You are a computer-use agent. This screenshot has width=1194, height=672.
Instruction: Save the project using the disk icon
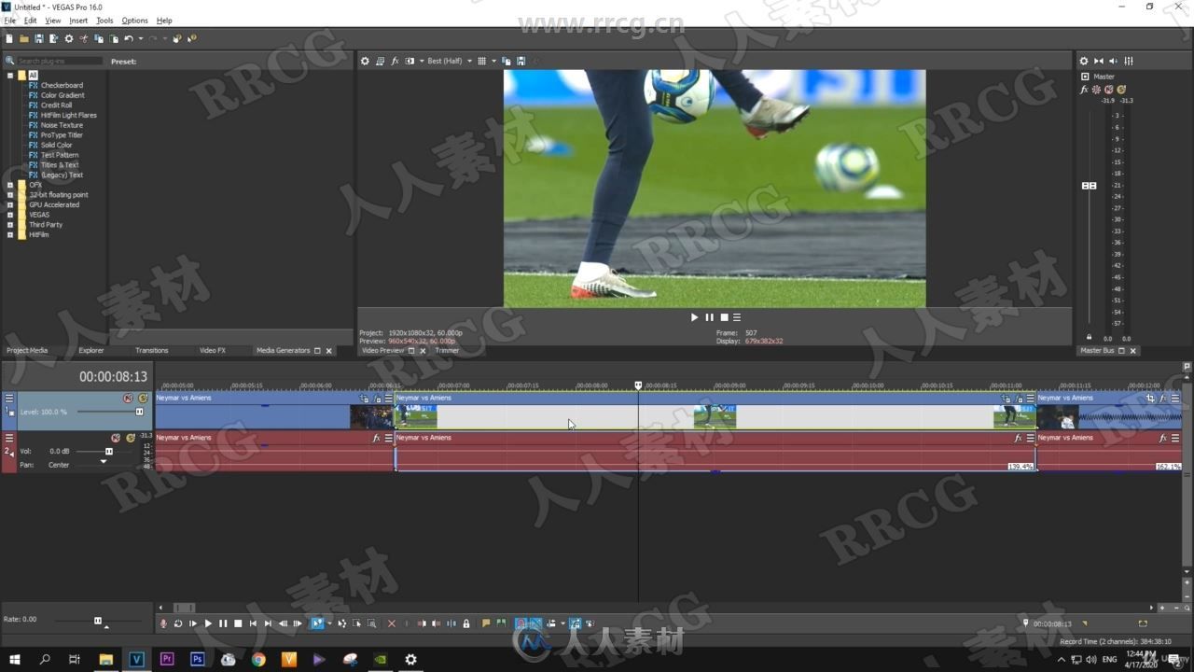coord(38,38)
